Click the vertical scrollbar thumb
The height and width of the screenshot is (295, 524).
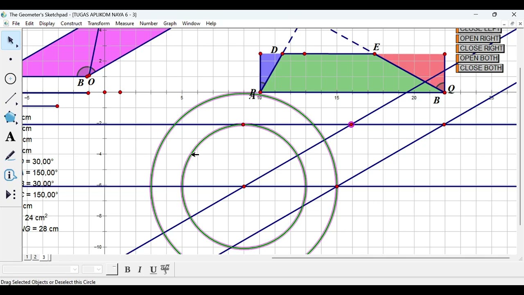coord(520,146)
